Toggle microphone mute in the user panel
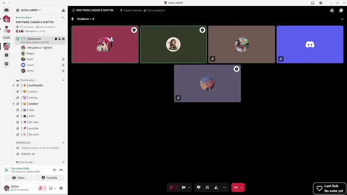The height and width of the screenshot is (195, 347). pyautogui.click(x=40, y=188)
